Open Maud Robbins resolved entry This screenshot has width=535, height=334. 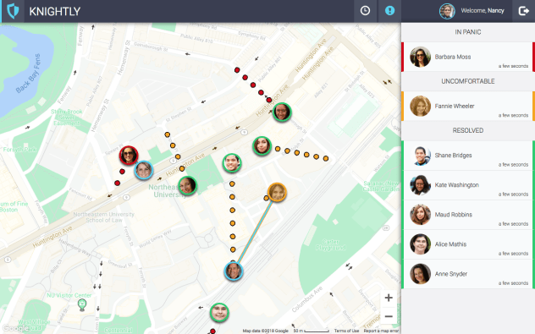468,215
